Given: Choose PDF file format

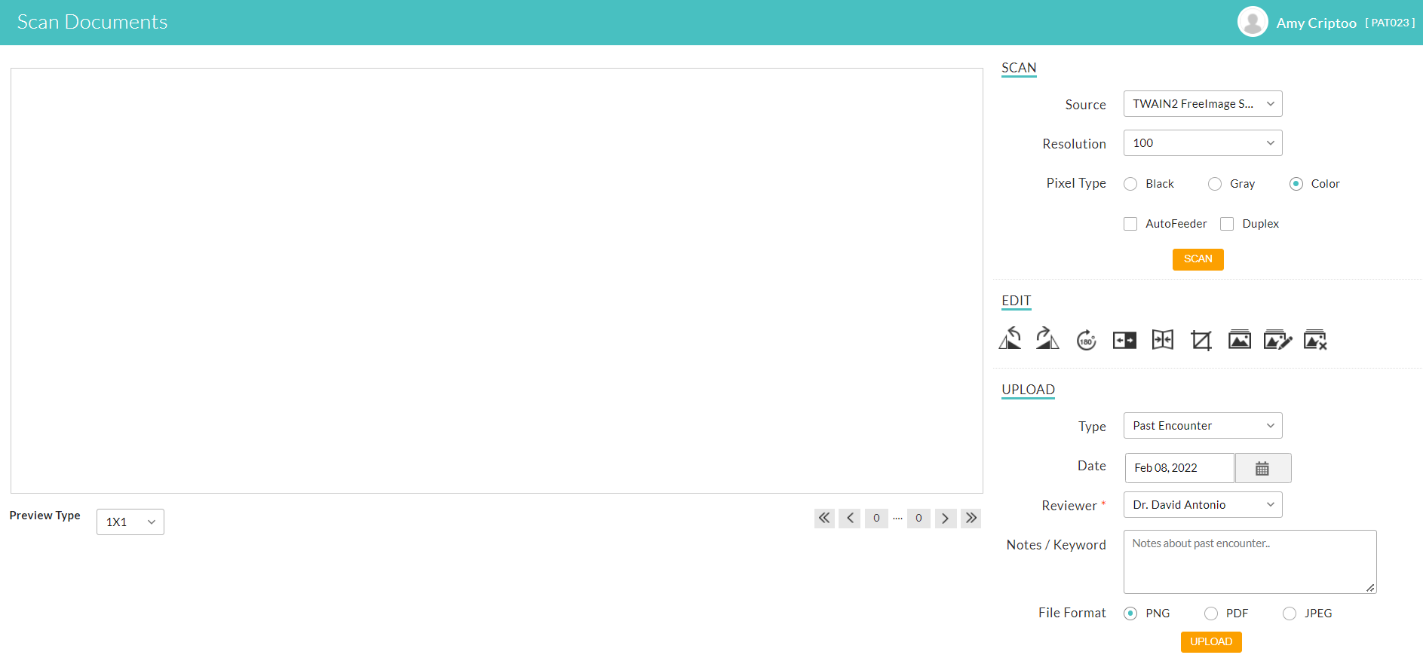Looking at the screenshot, I should (x=1211, y=614).
